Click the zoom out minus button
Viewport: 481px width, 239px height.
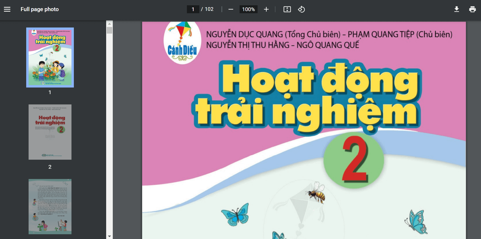click(x=231, y=9)
